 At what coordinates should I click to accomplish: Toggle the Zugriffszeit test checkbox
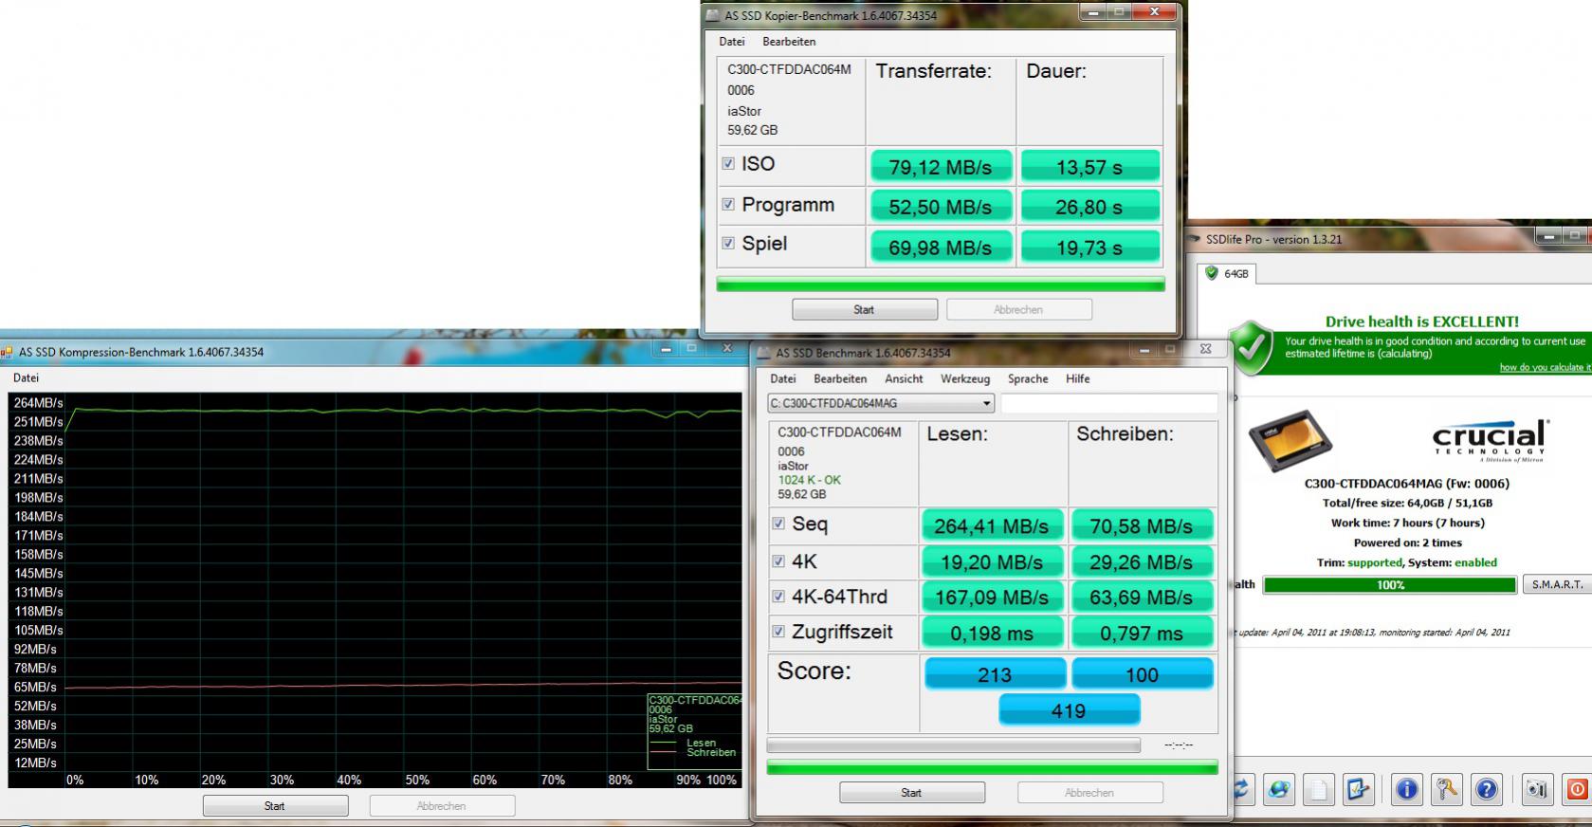tap(778, 632)
